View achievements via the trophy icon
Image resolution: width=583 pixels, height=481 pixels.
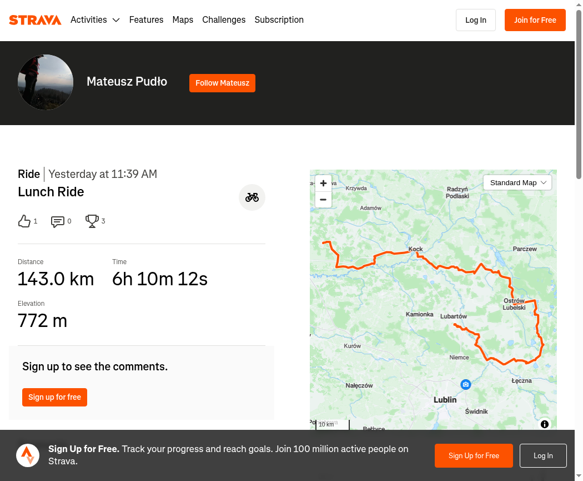pos(92,221)
